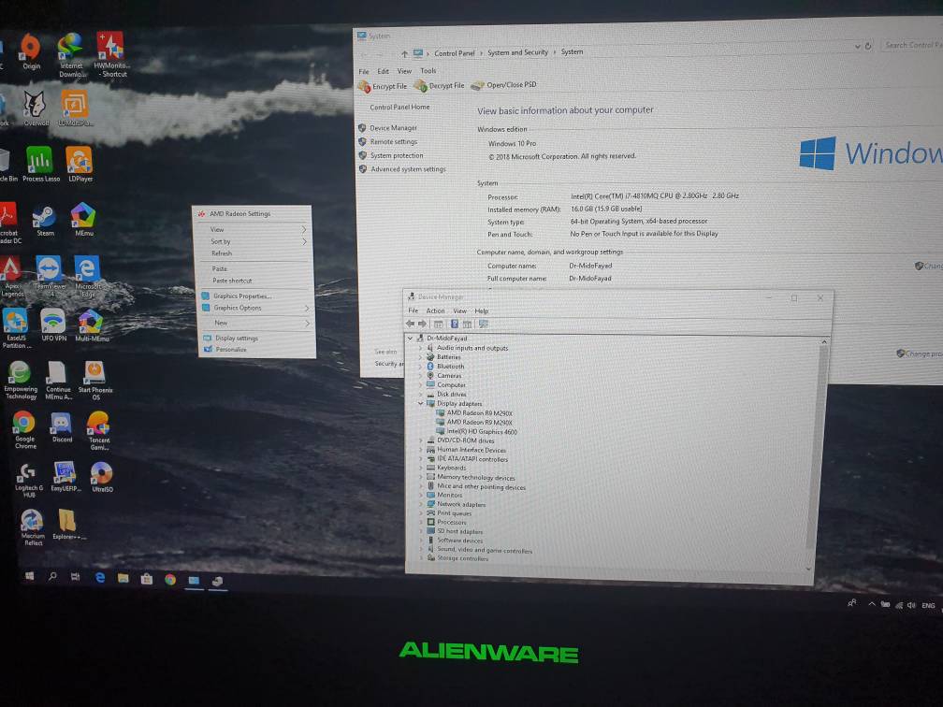The width and height of the screenshot is (943, 707).
Task: Open the Remote settings link
Action: [x=393, y=142]
